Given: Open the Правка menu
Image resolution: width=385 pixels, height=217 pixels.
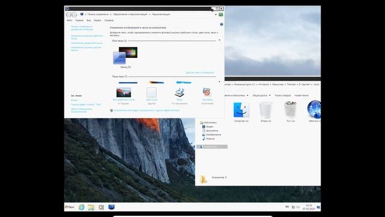Looking at the screenshot, I should click(79, 20).
